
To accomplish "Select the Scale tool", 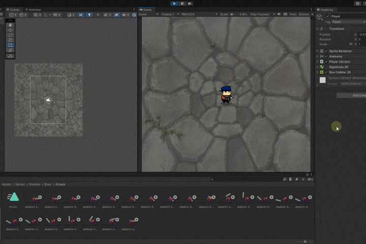I will (10, 40).
